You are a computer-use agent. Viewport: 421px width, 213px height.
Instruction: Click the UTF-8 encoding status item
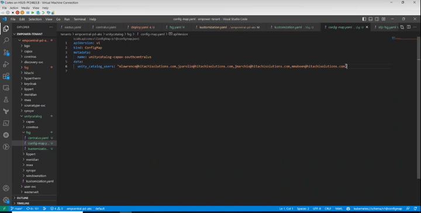317,209
